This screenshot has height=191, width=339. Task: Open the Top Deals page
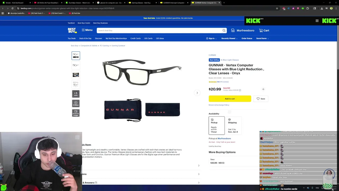click(x=72, y=38)
